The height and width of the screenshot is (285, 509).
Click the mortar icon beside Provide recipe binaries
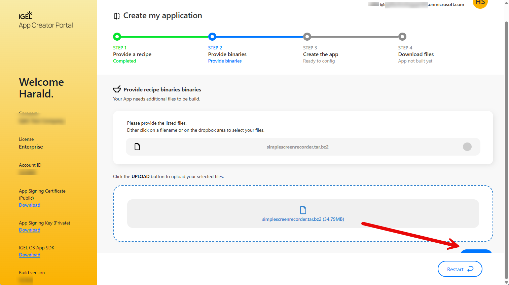click(117, 89)
